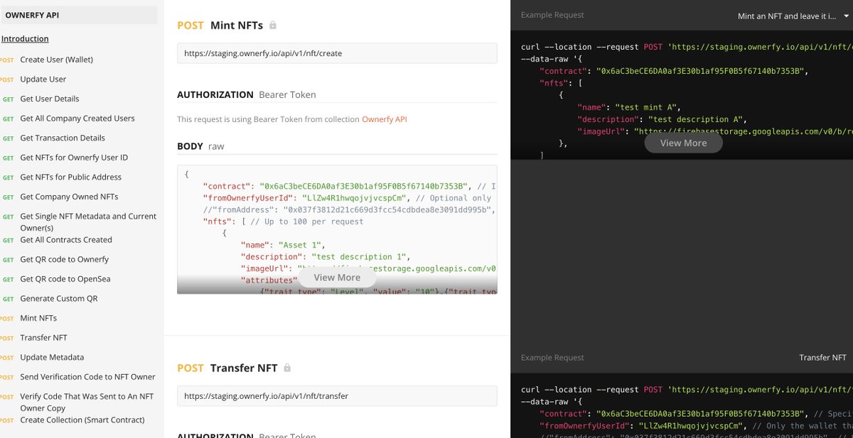Viewport: 853px width, 438px height.
Task: Follow the Ownerfy API collection link
Action: click(385, 119)
